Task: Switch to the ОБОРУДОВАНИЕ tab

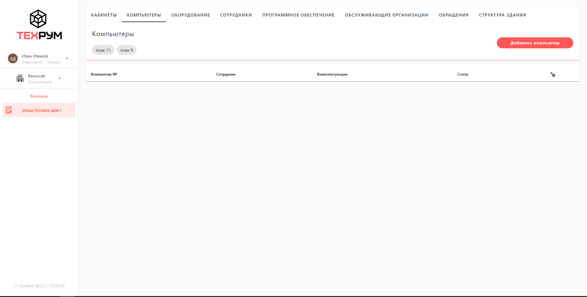Action: click(191, 14)
